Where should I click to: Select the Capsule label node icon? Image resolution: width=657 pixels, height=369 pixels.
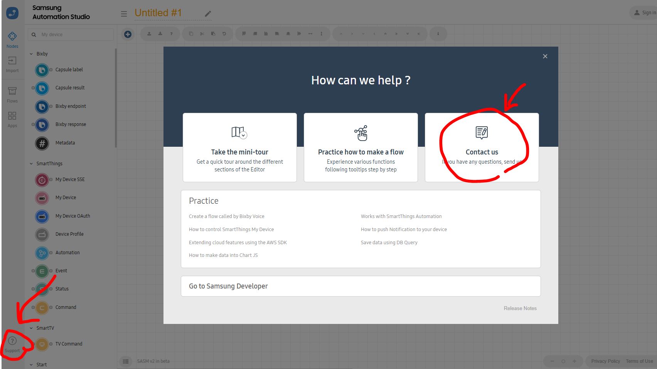[x=42, y=70]
